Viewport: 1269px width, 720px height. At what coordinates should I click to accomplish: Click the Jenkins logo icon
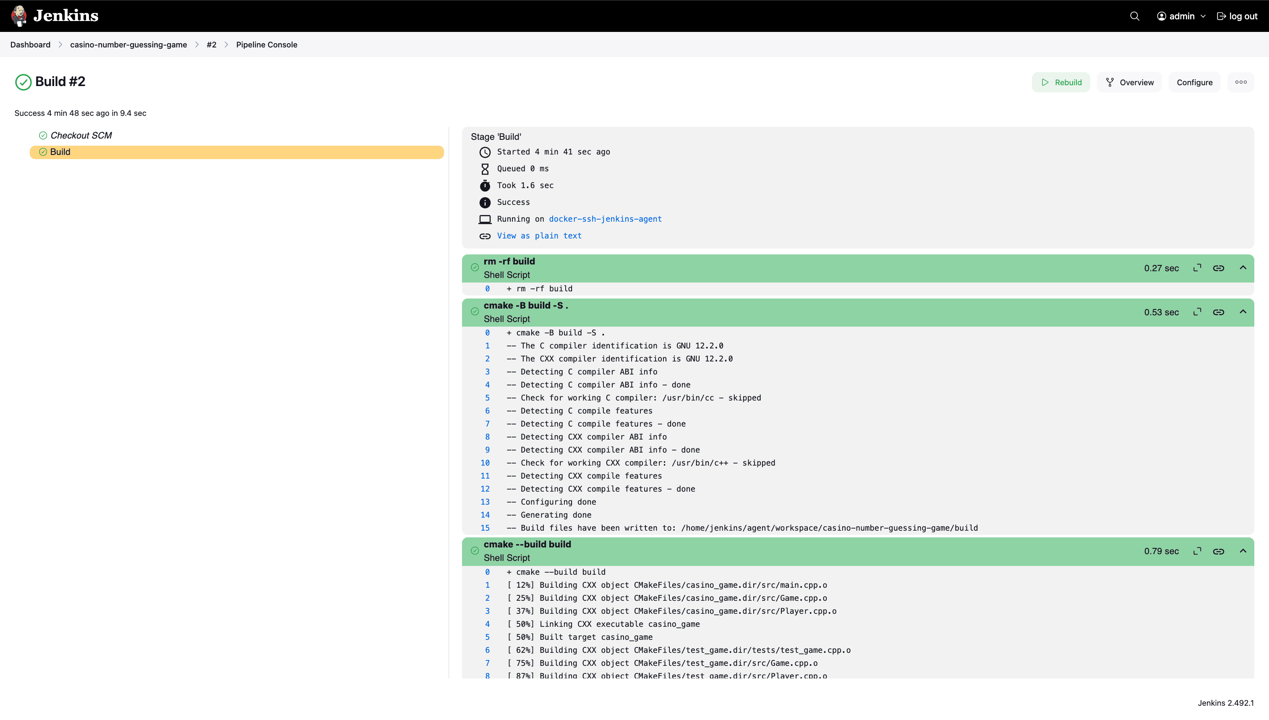click(19, 16)
